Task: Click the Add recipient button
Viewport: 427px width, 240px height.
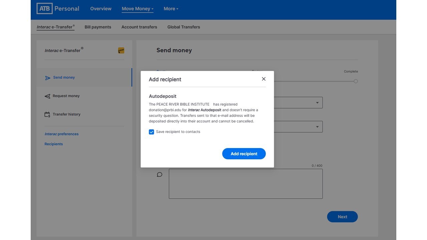Action: coord(244,154)
